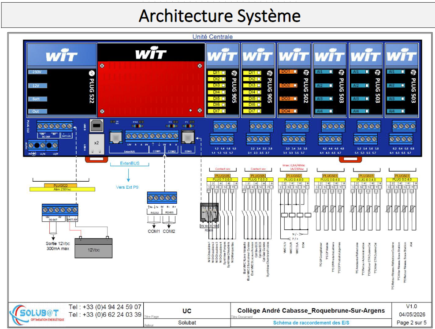Click the Vers Ext P9 text
Screen dimensions: 435x329
127,187
